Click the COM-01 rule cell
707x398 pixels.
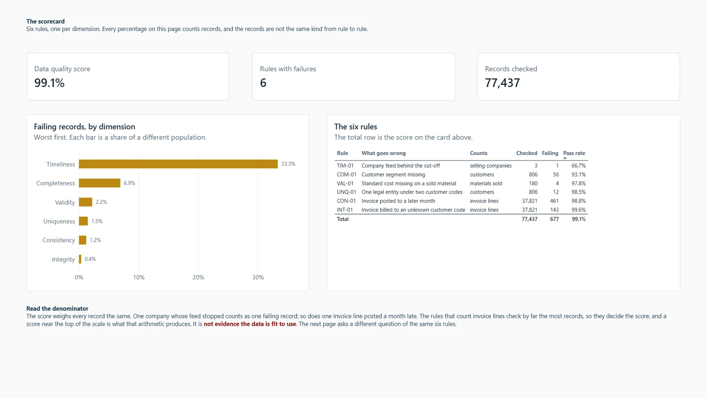coord(346,175)
